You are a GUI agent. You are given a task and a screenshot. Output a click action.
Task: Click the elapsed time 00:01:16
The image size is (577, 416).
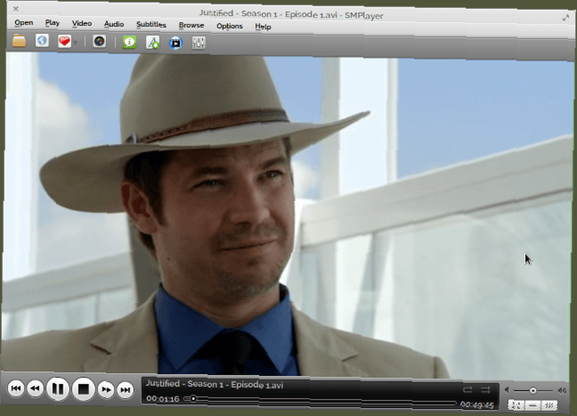coord(163,399)
